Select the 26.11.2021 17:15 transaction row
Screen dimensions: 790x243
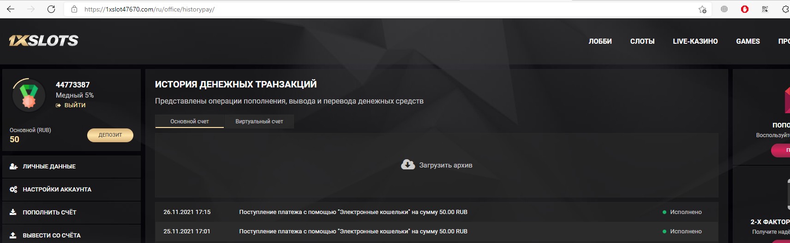click(x=437, y=212)
